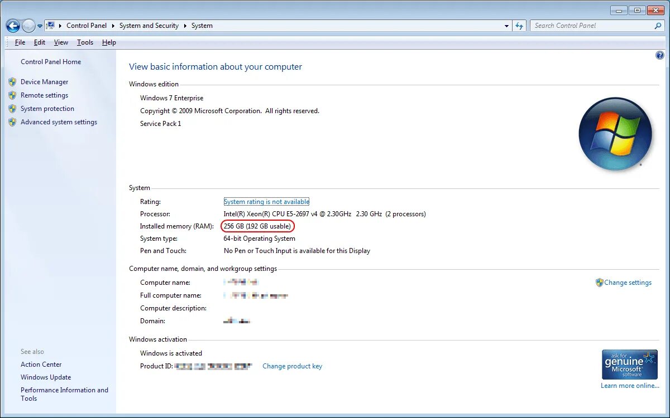
Task: Click 'No Pen or Touch Input' text
Action: point(297,251)
